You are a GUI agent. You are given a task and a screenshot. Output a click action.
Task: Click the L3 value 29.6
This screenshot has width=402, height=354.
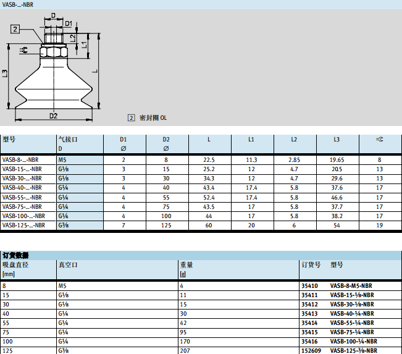point(337,179)
